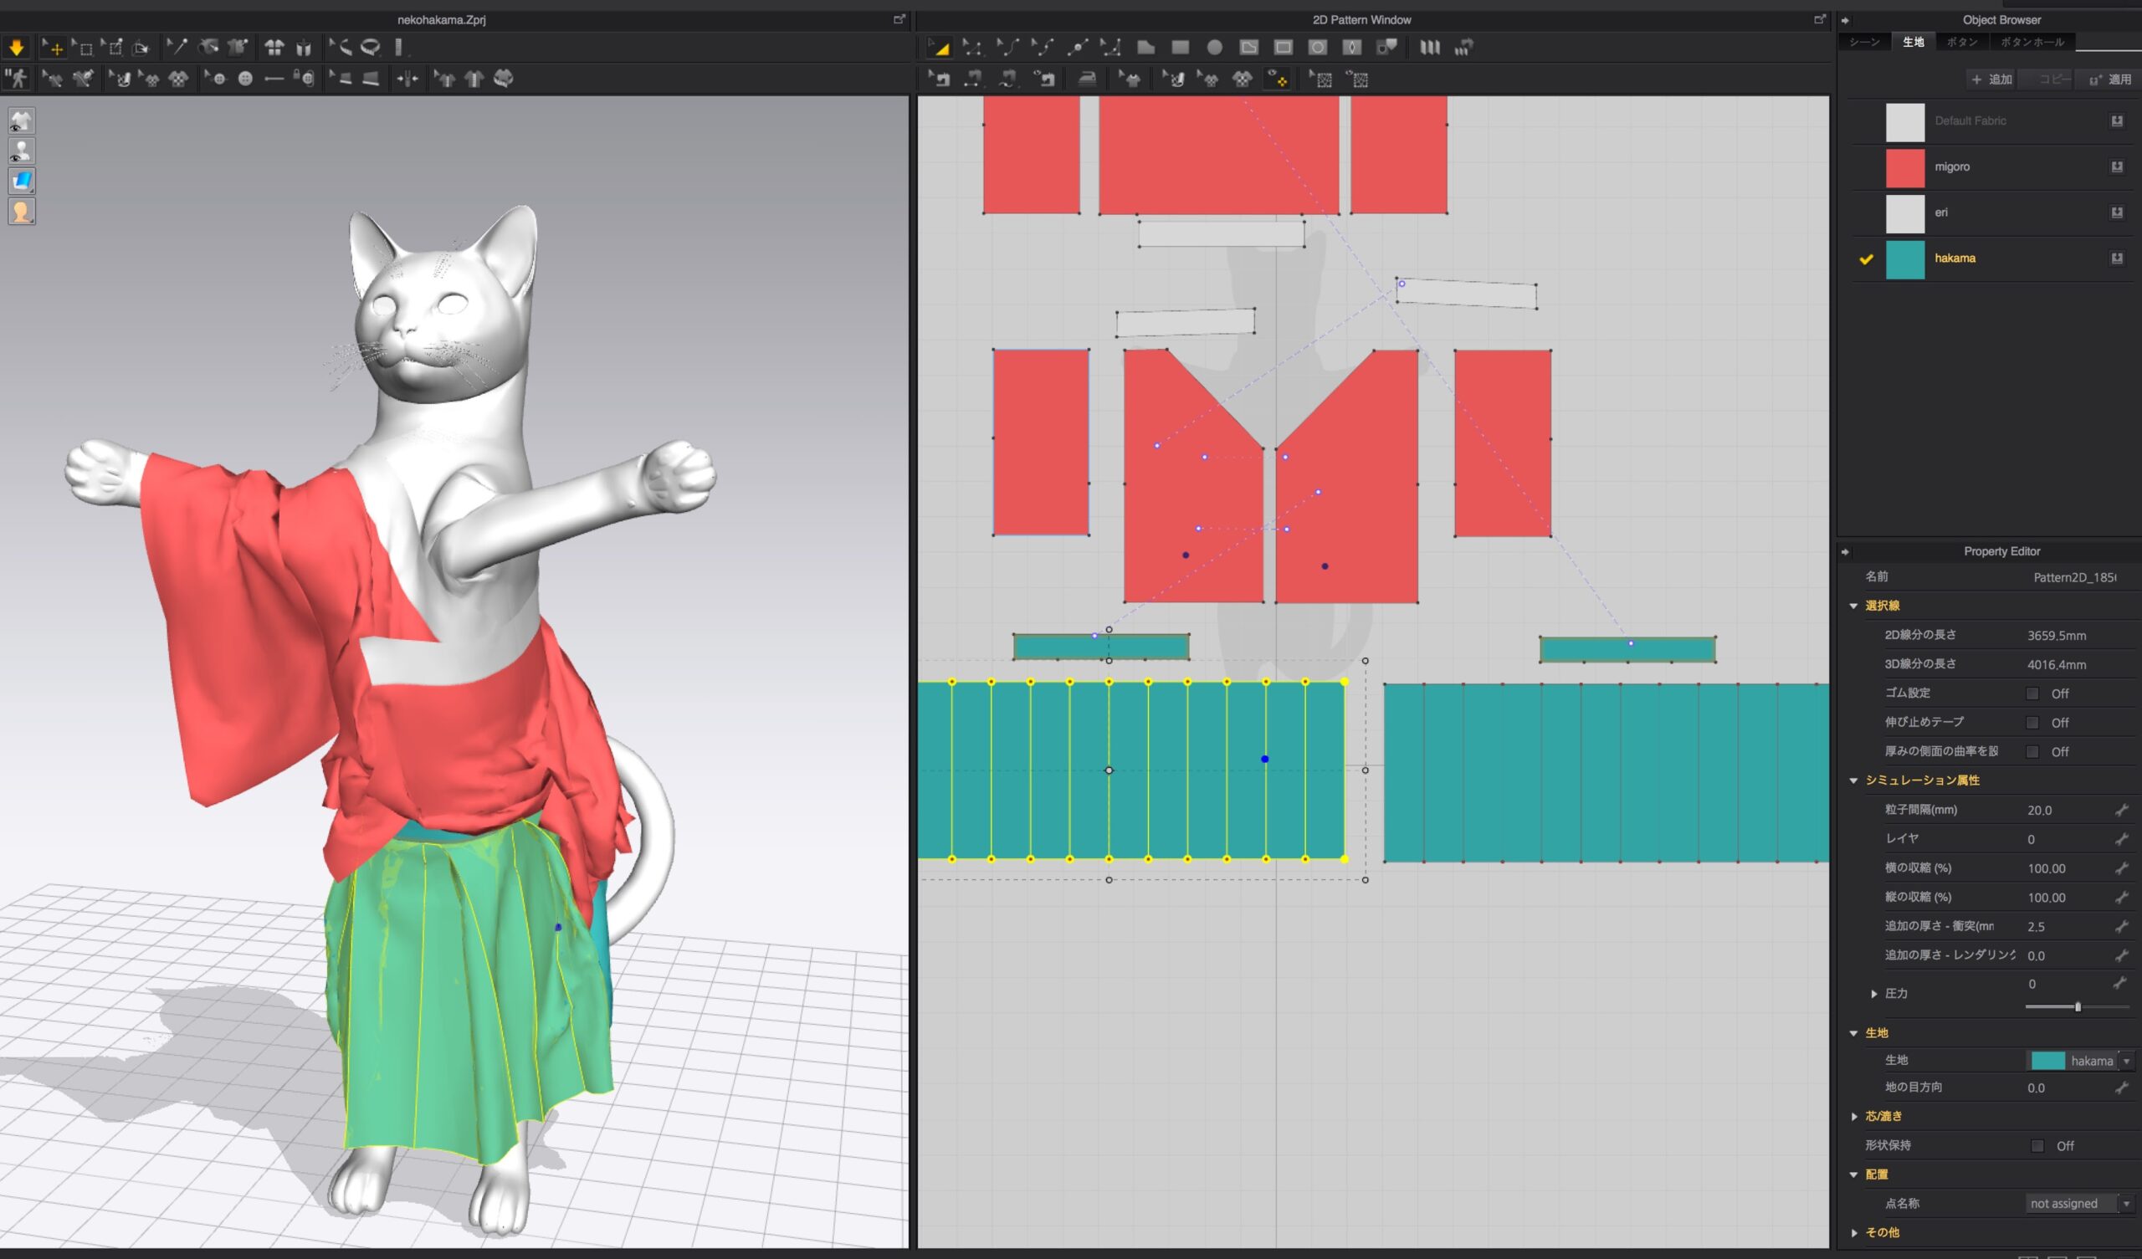Collapse the シミュレーション属性 section
The height and width of the screenshot is (1259, 2142).
coord(1855,780)
